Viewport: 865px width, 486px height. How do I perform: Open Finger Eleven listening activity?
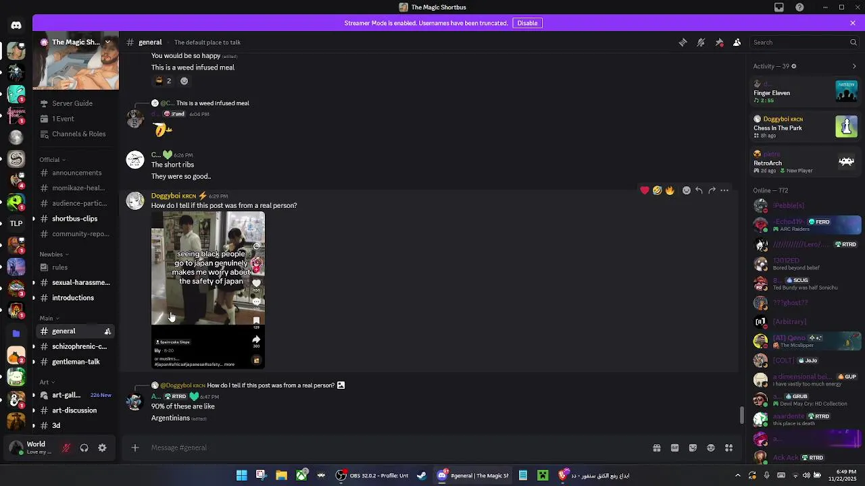click(806, 92)
